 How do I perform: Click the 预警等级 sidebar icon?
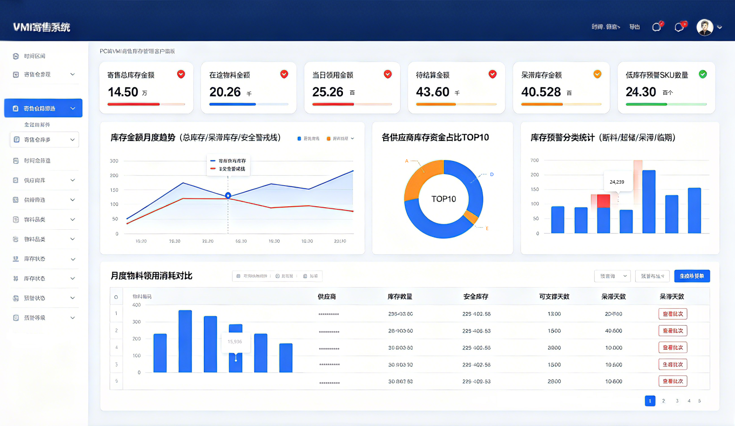[16, 318]
